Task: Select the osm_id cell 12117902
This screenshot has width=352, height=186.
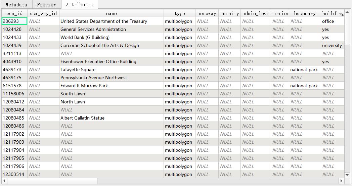Action: pos(14,134)
